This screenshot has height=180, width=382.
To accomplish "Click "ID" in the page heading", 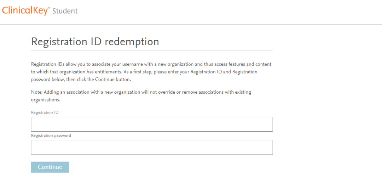I will [97, 42].
